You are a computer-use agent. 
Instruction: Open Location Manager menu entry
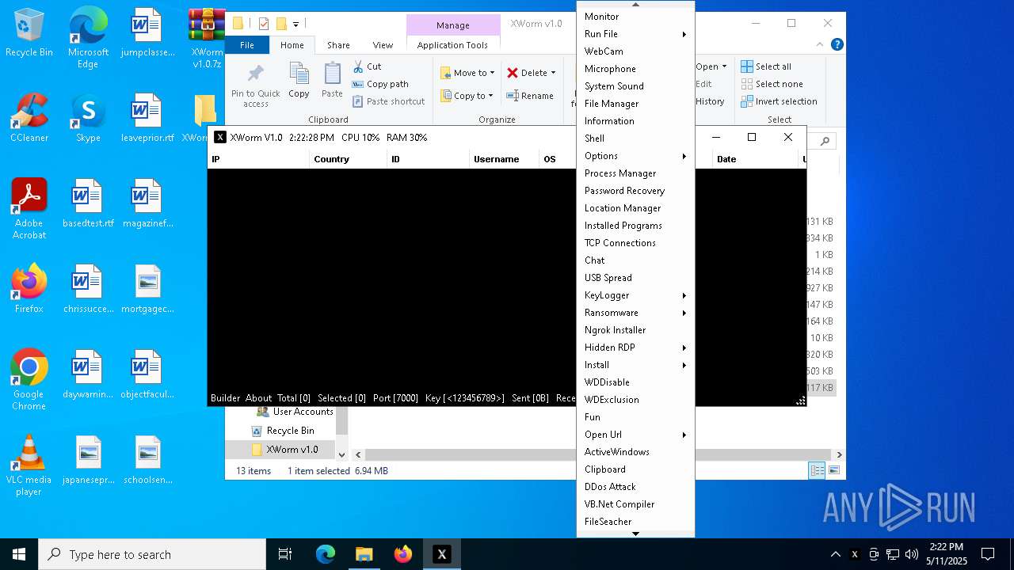635,208
